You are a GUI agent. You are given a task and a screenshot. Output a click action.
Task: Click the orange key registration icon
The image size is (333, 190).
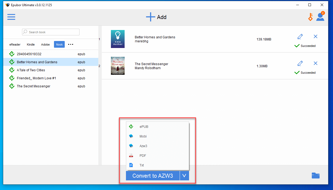click(310, 17)
